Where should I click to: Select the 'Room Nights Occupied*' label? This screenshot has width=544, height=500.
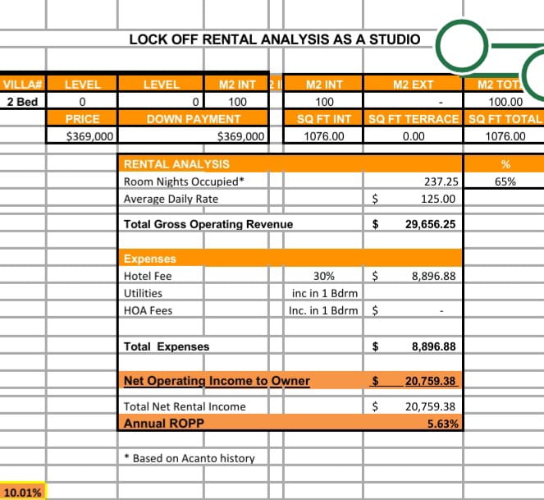point(184,181)
